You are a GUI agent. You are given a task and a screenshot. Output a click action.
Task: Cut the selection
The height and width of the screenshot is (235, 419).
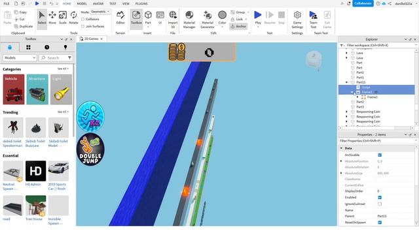pos(20,19)
